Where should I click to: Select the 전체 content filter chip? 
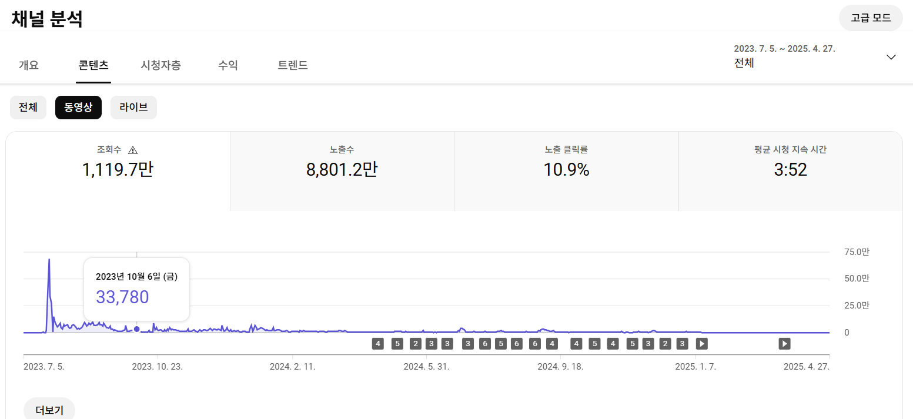(28, 108)
